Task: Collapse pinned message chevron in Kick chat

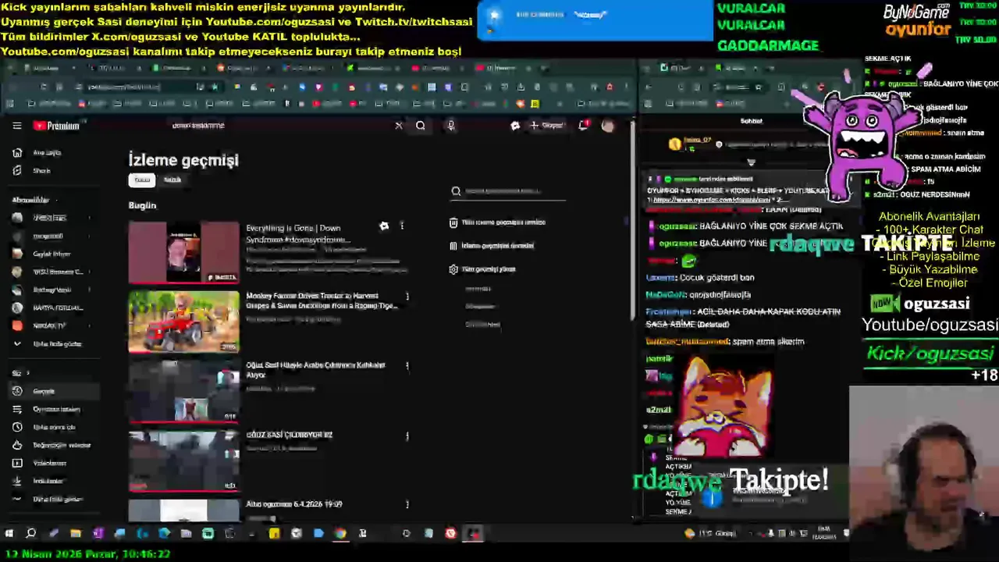Action: click(x=751, y=162)
